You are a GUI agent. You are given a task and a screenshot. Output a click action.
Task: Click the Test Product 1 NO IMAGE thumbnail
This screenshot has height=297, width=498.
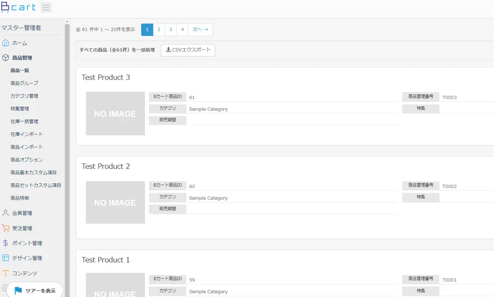click(x=115, y=285)
